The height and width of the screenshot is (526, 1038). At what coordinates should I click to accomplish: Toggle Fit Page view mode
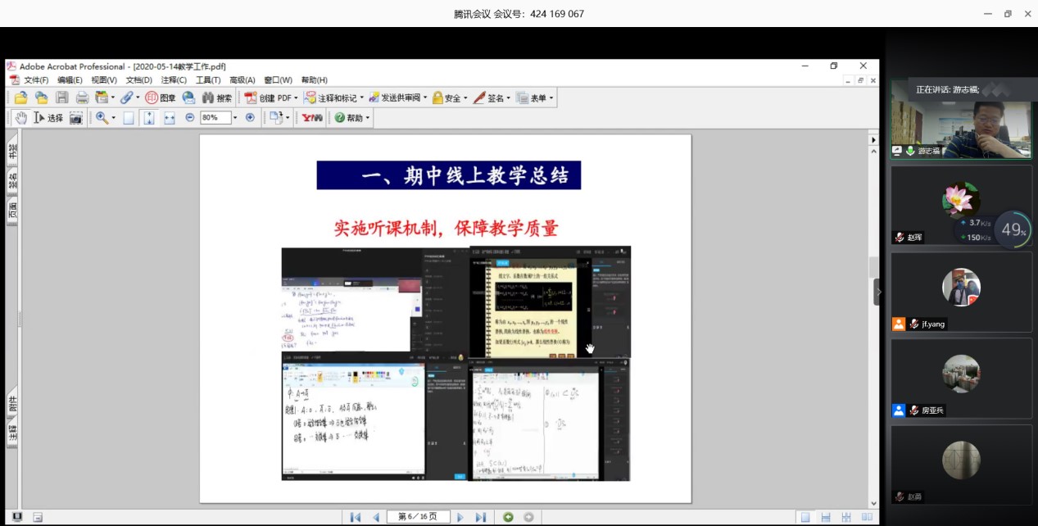click(x=148, y=118)
